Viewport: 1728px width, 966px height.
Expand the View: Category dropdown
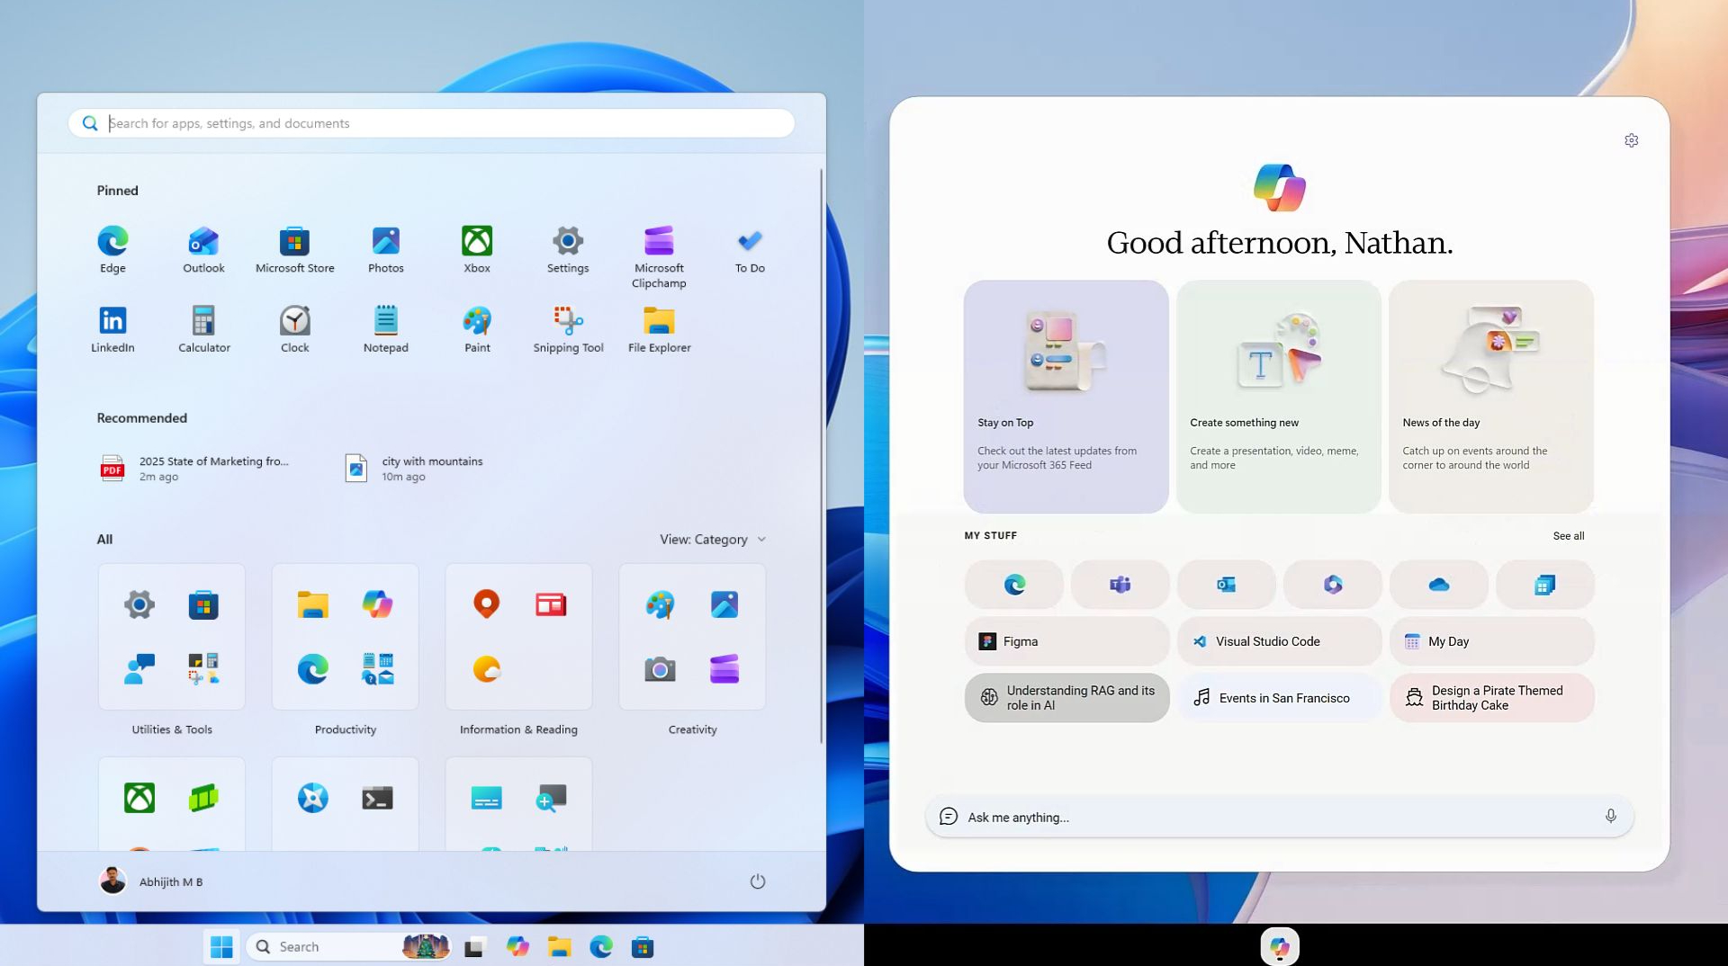click(713, 540)
